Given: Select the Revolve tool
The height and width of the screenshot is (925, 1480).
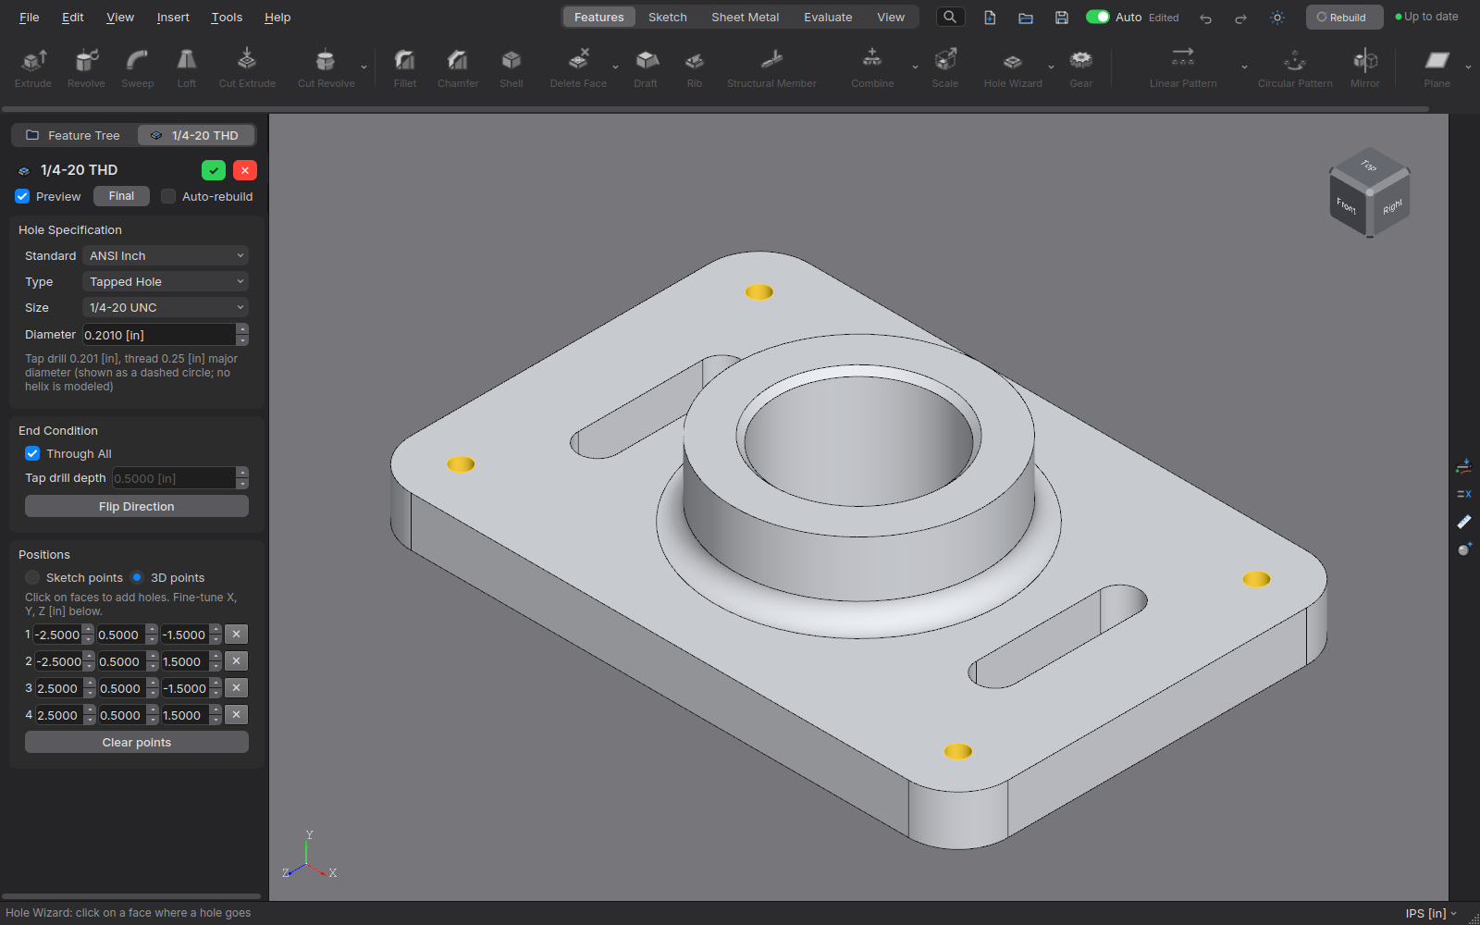Looking at the screenshot, I should click(86, 68).
